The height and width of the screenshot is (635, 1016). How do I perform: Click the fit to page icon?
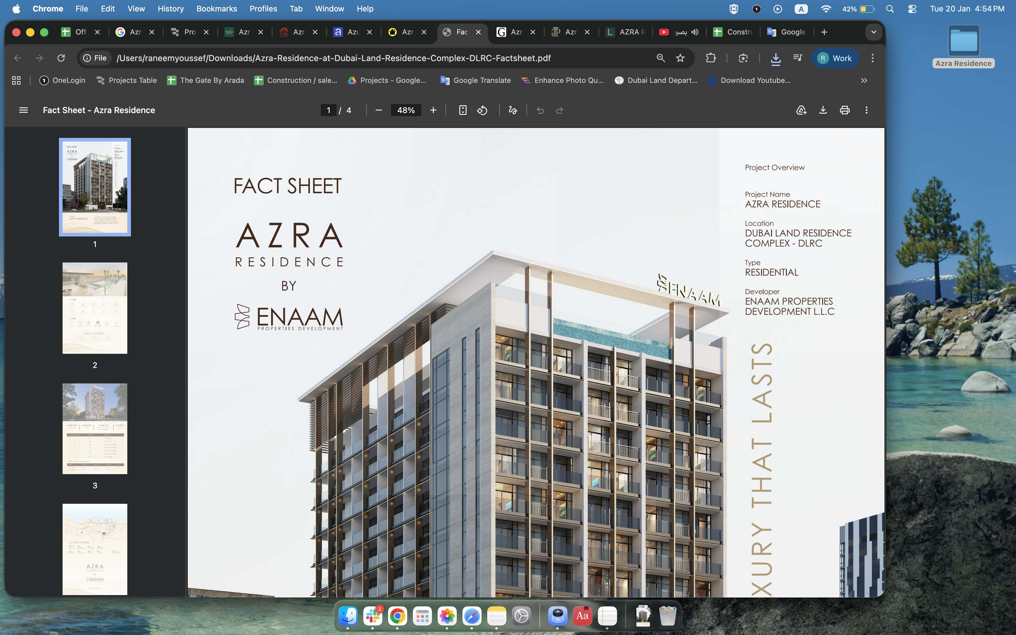click(462, 110)
